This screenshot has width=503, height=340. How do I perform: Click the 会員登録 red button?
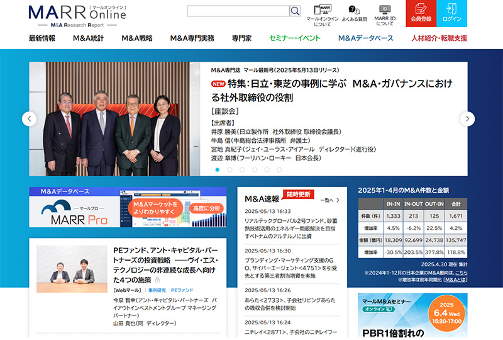click(421, 13)
